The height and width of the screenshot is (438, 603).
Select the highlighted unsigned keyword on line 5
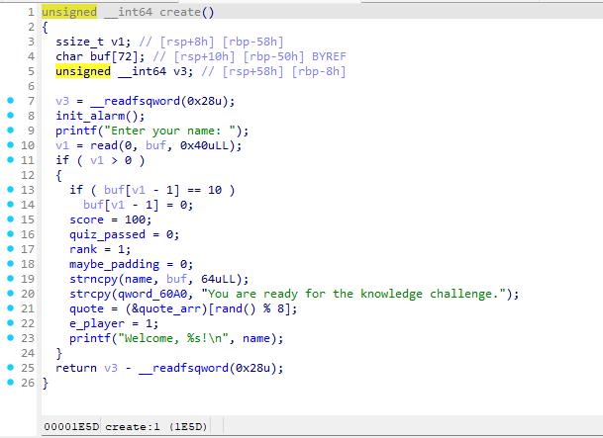(x=83, y=71)
